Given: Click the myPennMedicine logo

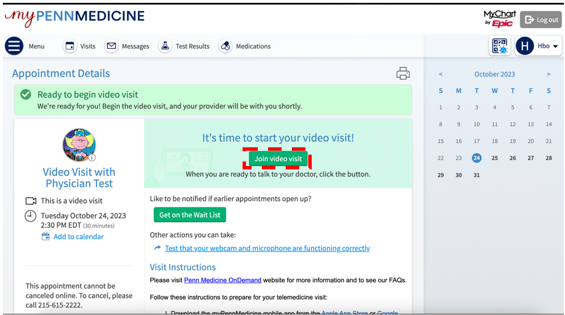Looking at the screenshot, I should (x=75, y=17).
